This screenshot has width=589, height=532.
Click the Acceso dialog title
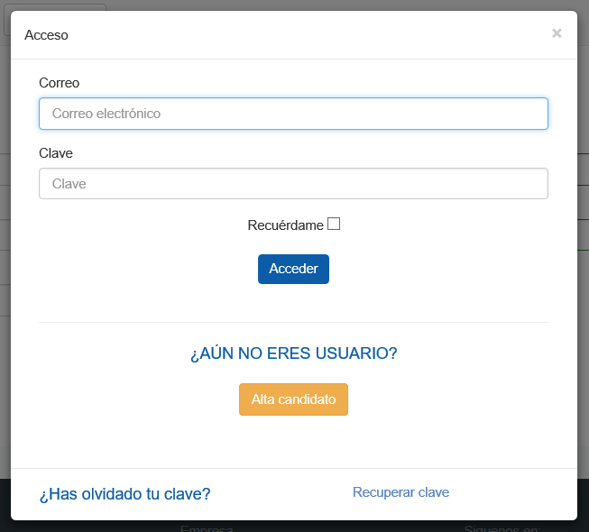coord(46,35)
